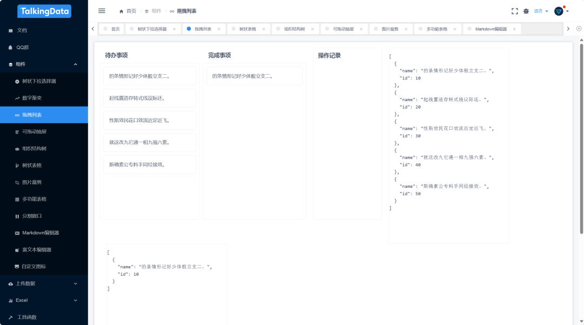
Task: Click the home icon in breadcrumb
Action: [x=121, y=11]
